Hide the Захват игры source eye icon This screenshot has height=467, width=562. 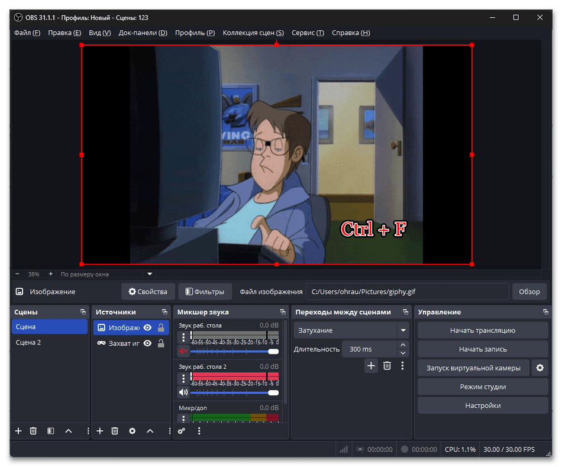click(147, 343)
